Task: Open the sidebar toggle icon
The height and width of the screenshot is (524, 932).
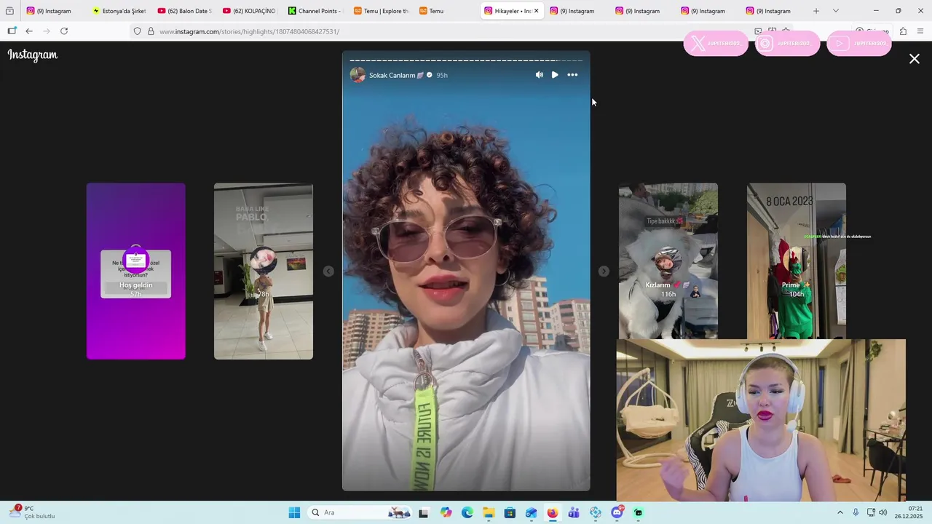Action: pos(12,31)
